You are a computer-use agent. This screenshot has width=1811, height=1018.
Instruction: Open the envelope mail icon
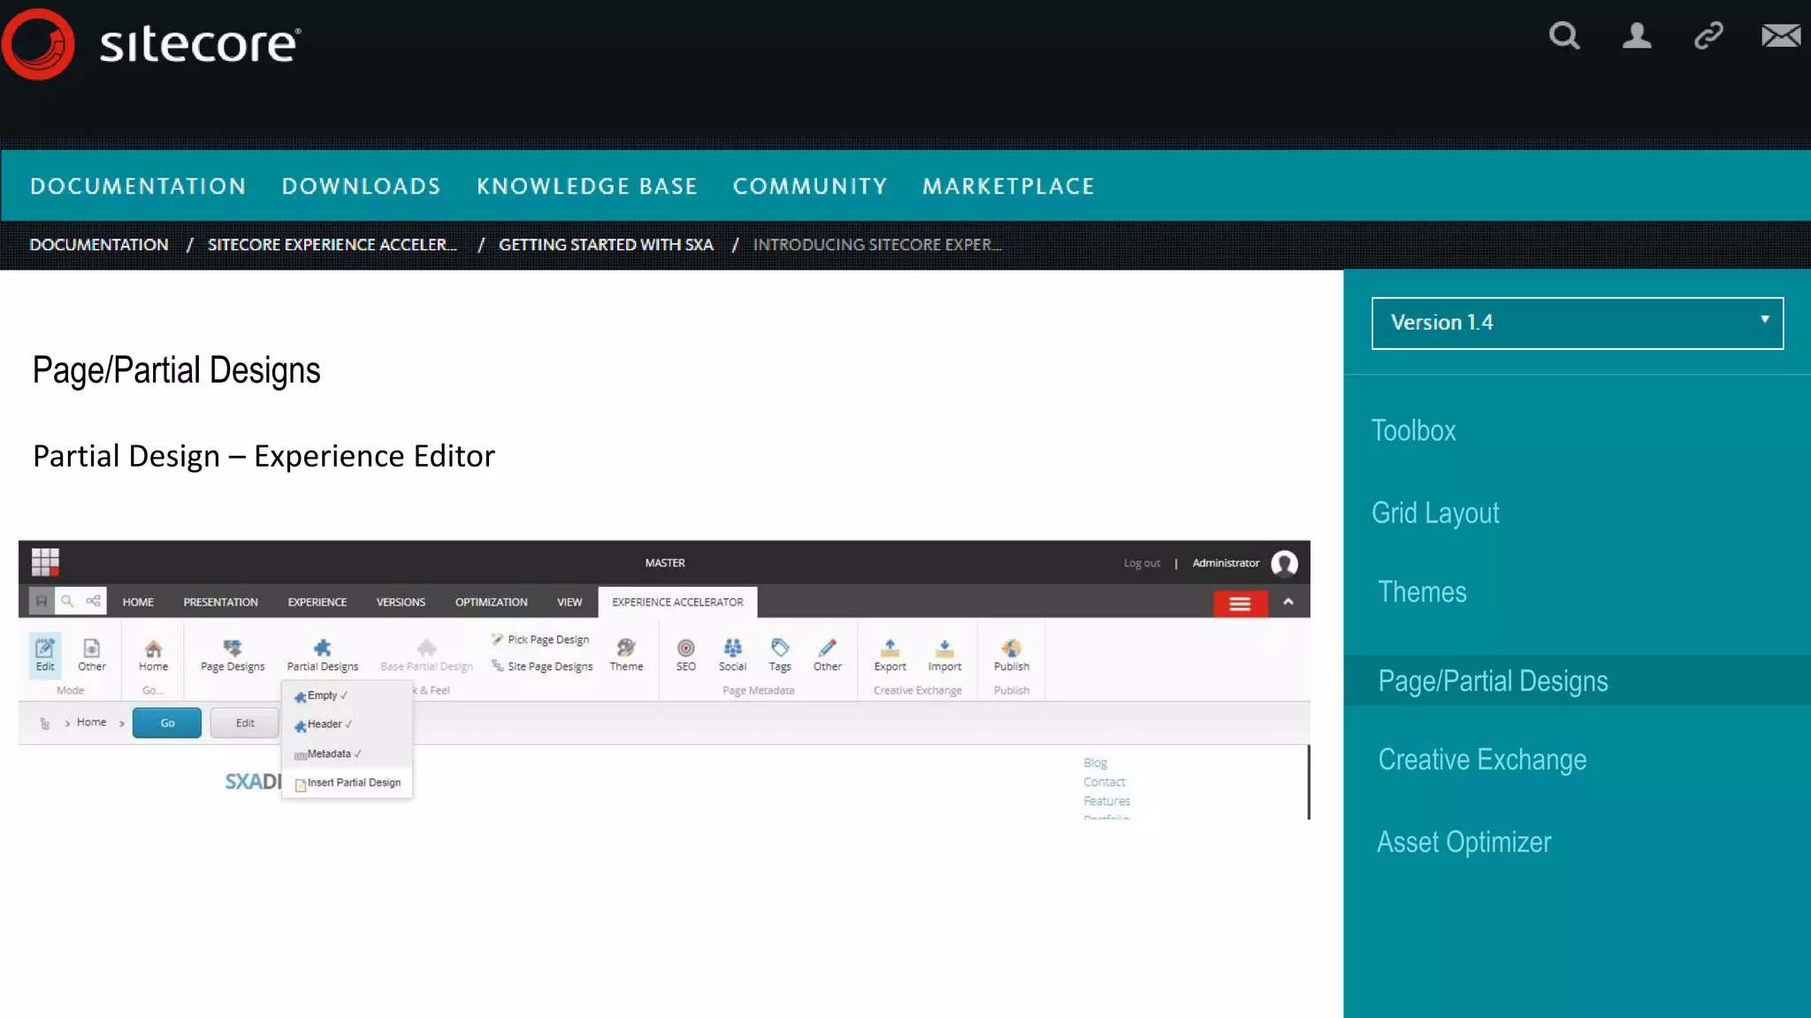tap(1780, 36)
